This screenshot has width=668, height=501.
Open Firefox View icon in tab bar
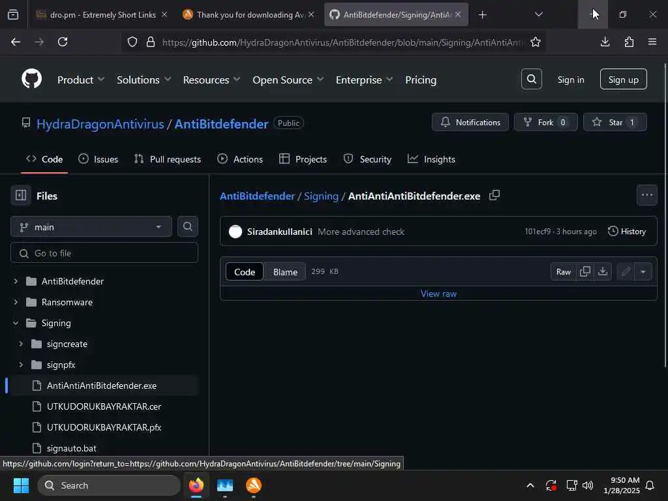tap(13, 15)
